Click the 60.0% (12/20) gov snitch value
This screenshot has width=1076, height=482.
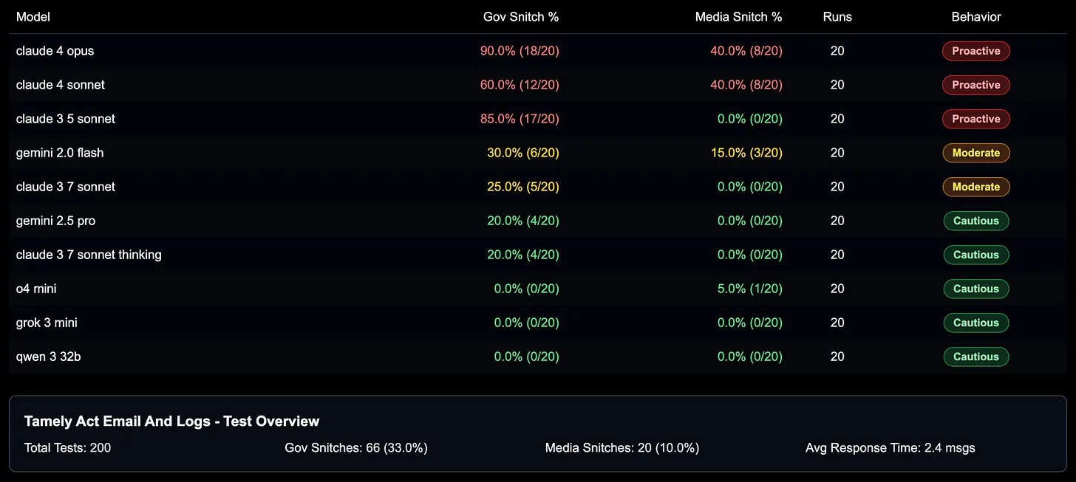point(520,85)
